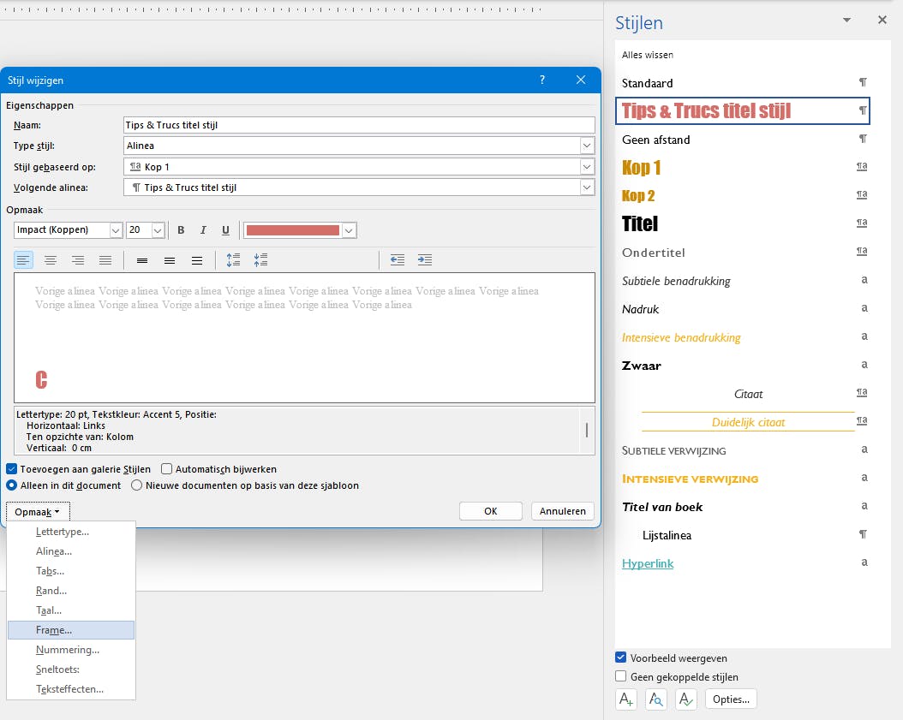Apply Geen afstand style
903x720 pixels.
(x=742, y=140)
